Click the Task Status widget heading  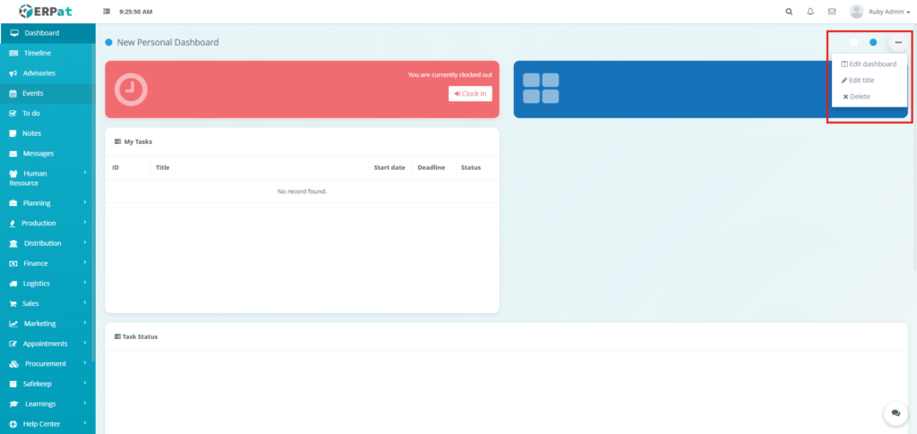136,336
